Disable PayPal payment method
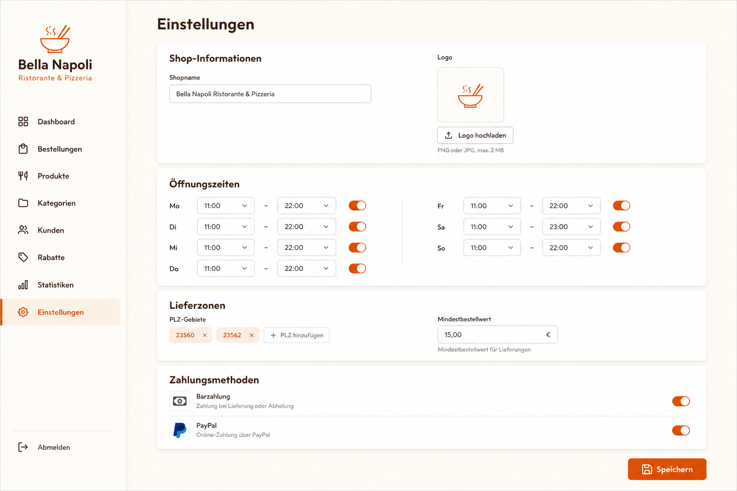The height and width of the screenshot is (491, 737). pos(681,430)
